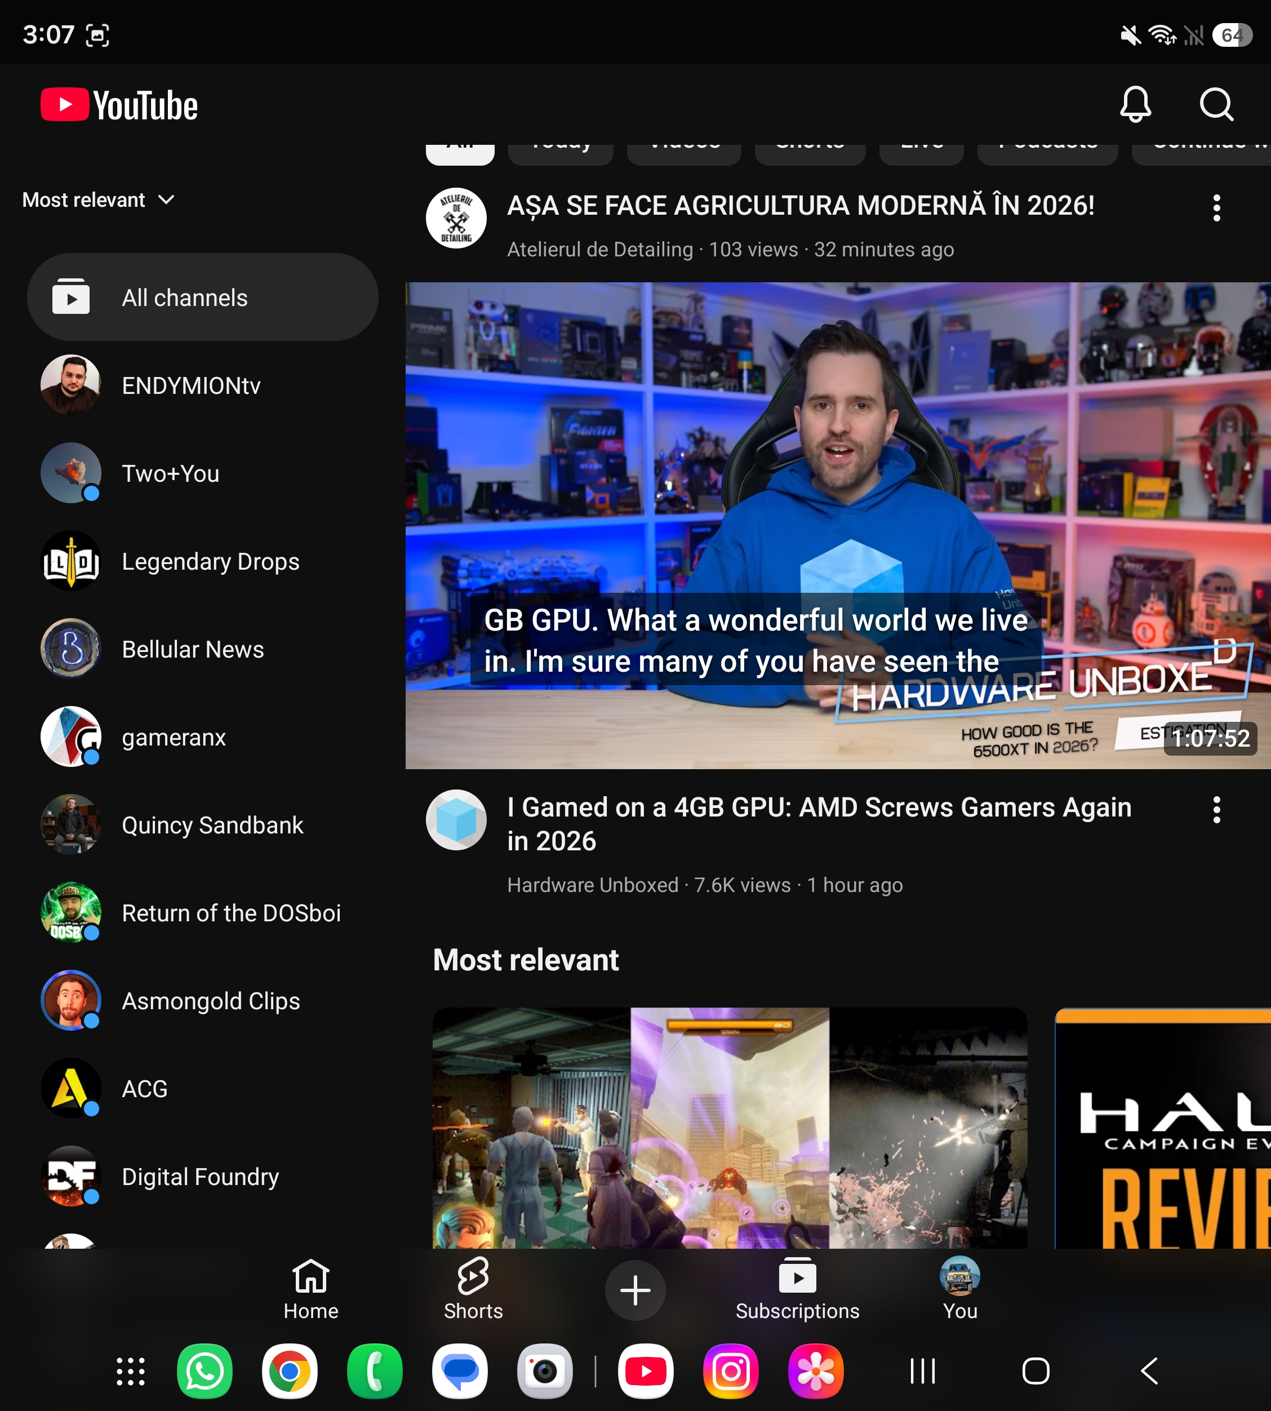Open the You profile tab
The width and height of the screenshot is (1271, 1411).
coord(960,1289)
